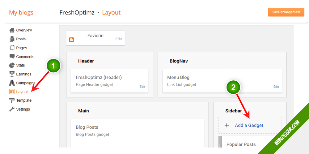Select the Blog Posts gadget card
309x154 pixels.
(138, 133)
